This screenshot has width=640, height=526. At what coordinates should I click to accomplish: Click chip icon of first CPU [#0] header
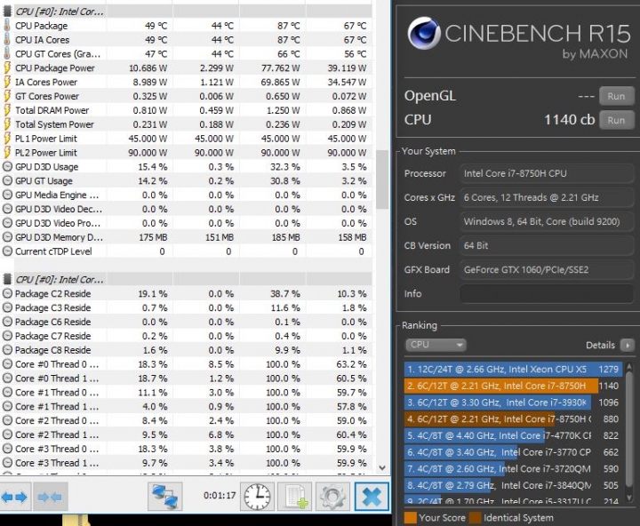(7, 12)
